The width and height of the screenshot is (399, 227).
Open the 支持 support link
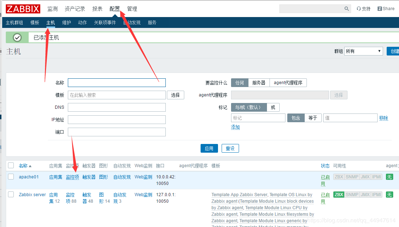point(363,9)
